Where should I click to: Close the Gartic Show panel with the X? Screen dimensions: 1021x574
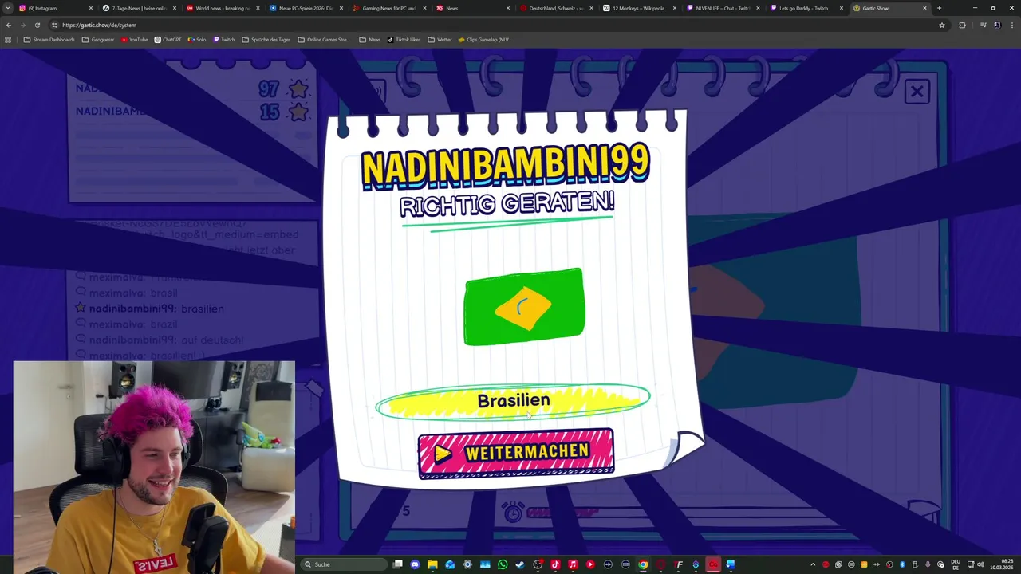917,92
